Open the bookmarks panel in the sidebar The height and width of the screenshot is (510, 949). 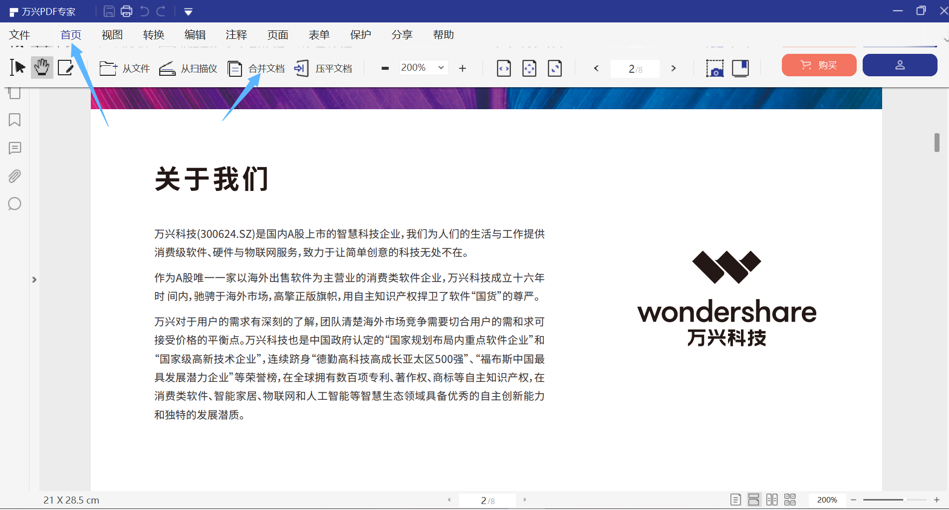pos(14,120)
